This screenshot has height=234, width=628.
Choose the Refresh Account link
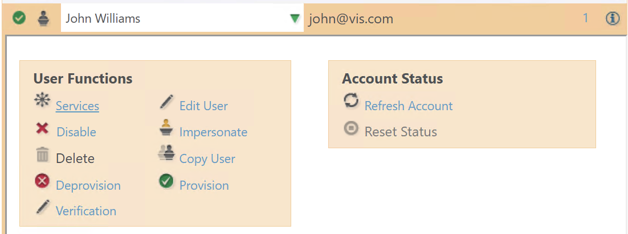click(x=409, y=106)
